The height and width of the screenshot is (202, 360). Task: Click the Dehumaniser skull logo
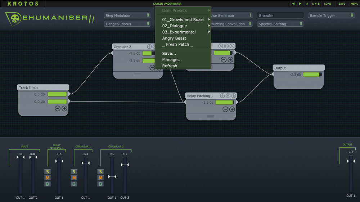(14, 18)
